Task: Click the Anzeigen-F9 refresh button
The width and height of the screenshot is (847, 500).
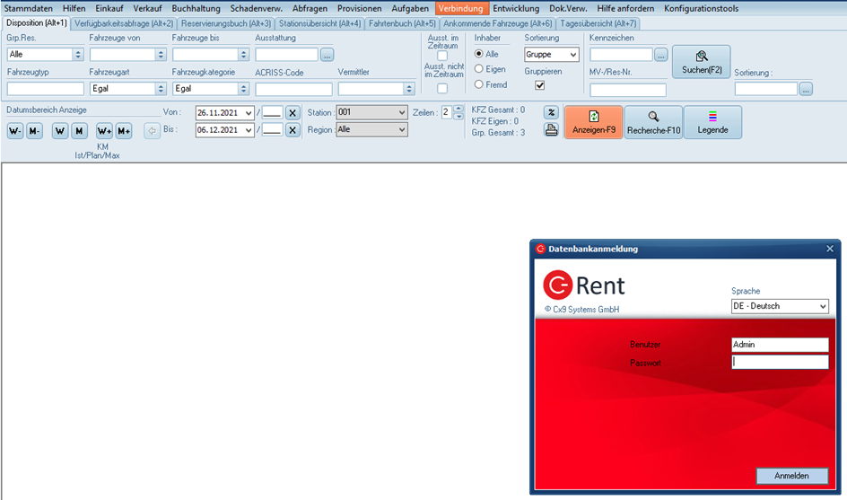Action: [x=592, y=122]
